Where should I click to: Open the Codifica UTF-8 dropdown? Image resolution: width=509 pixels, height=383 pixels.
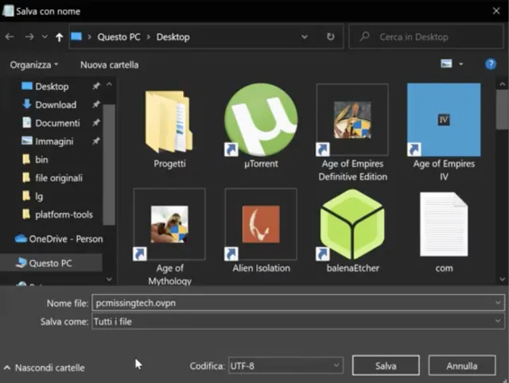point(285,366)
